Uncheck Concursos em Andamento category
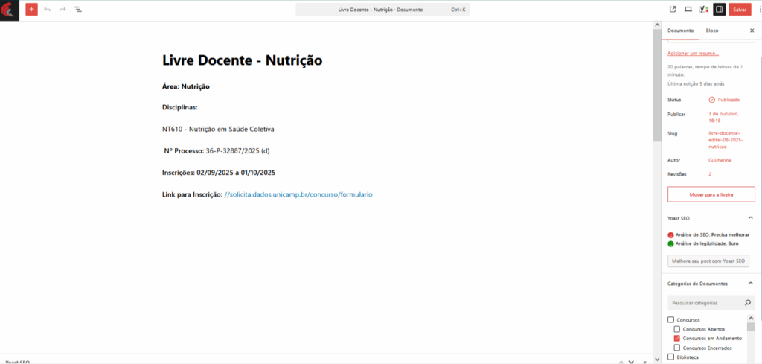Viewport: 762px width, 364px height. tap(676, 339)
